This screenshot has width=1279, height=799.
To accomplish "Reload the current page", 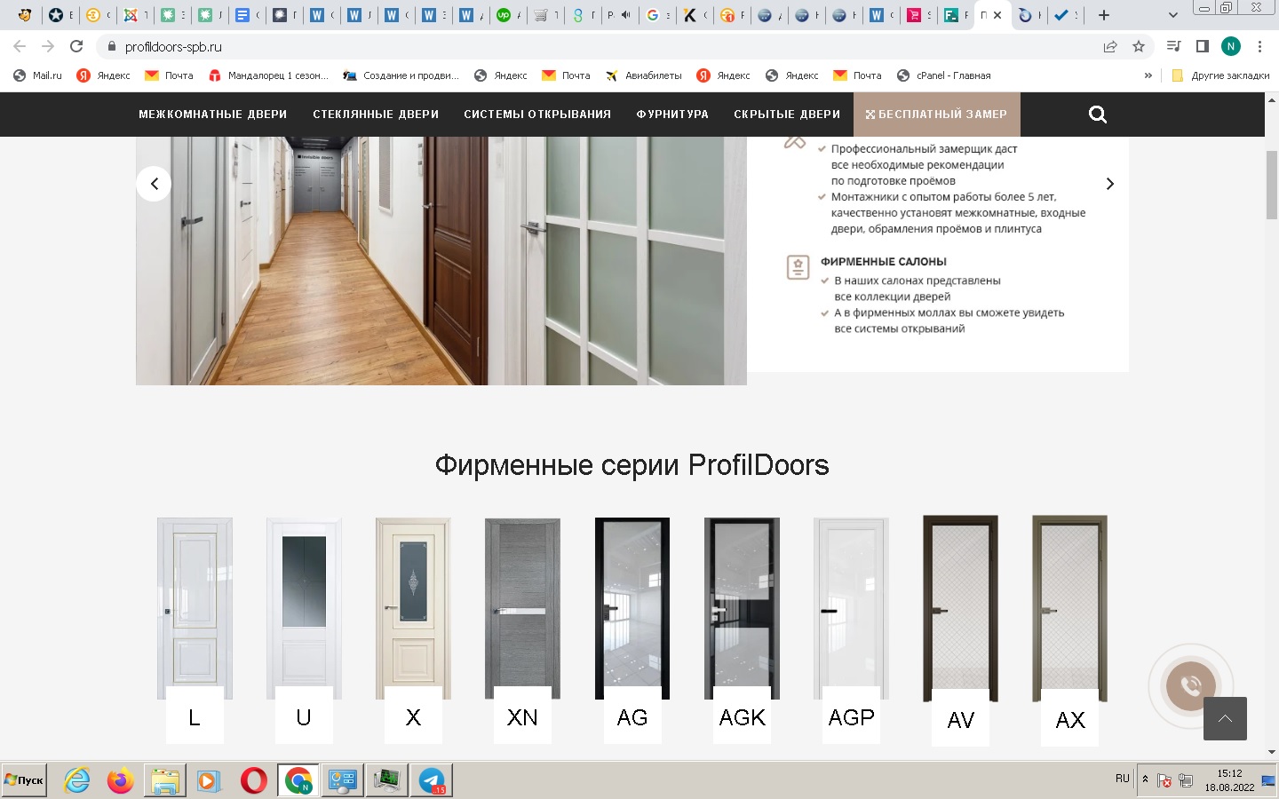I will [76, 46].
